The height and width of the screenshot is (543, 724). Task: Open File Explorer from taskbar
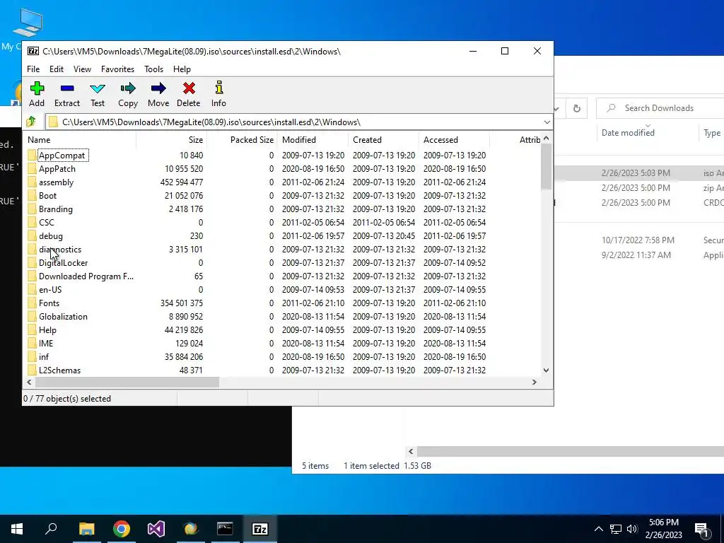coord(86,529)
